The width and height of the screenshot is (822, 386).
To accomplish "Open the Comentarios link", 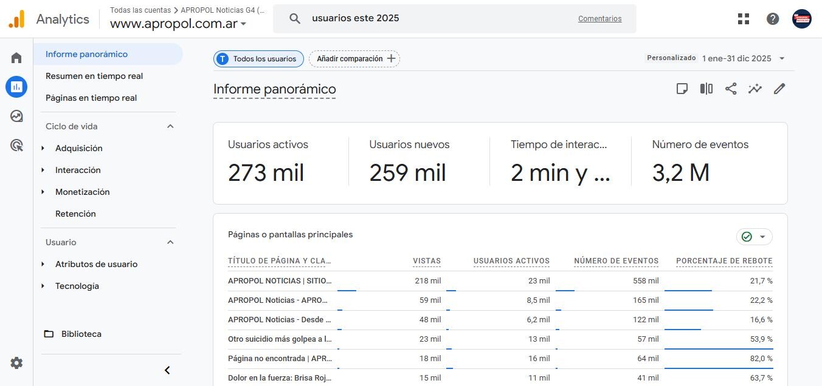I will (599, 18).
